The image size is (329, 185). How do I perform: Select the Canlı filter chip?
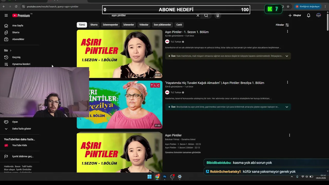click(179, 25)
